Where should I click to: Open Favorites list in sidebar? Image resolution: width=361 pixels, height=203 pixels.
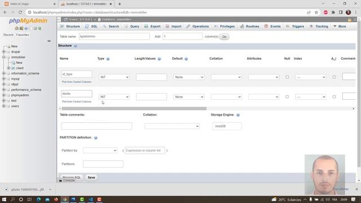point(23,35)
